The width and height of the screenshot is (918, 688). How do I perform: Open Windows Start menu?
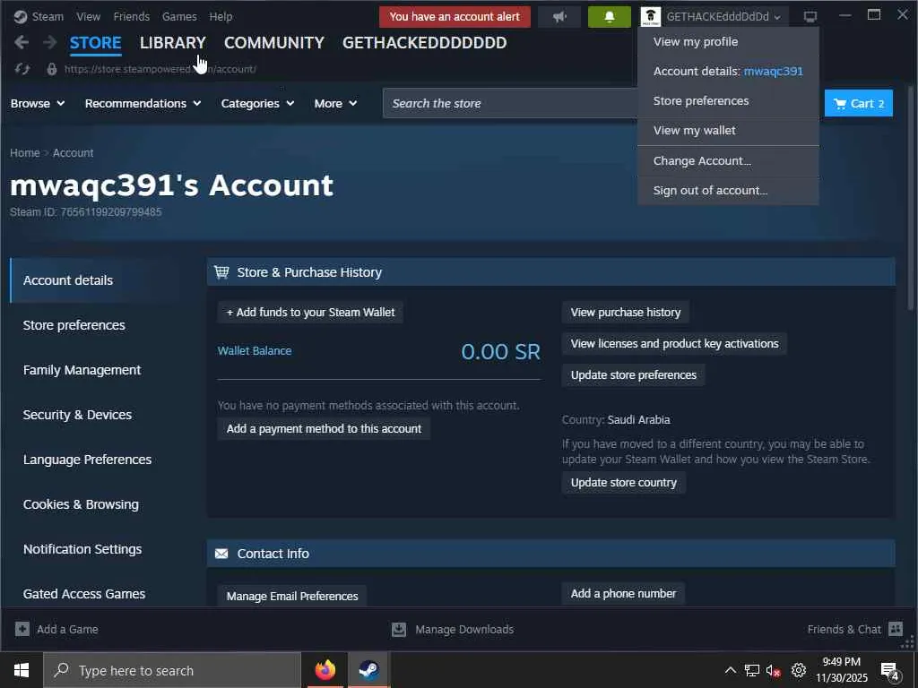[22, 670]
